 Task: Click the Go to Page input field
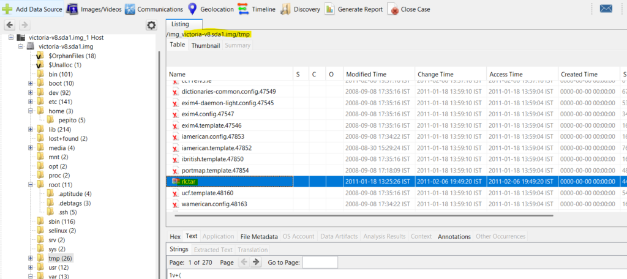pyautogui.click(x=320, y=262)
